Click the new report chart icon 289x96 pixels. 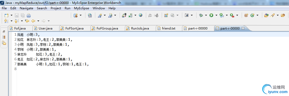coord(166,16)
